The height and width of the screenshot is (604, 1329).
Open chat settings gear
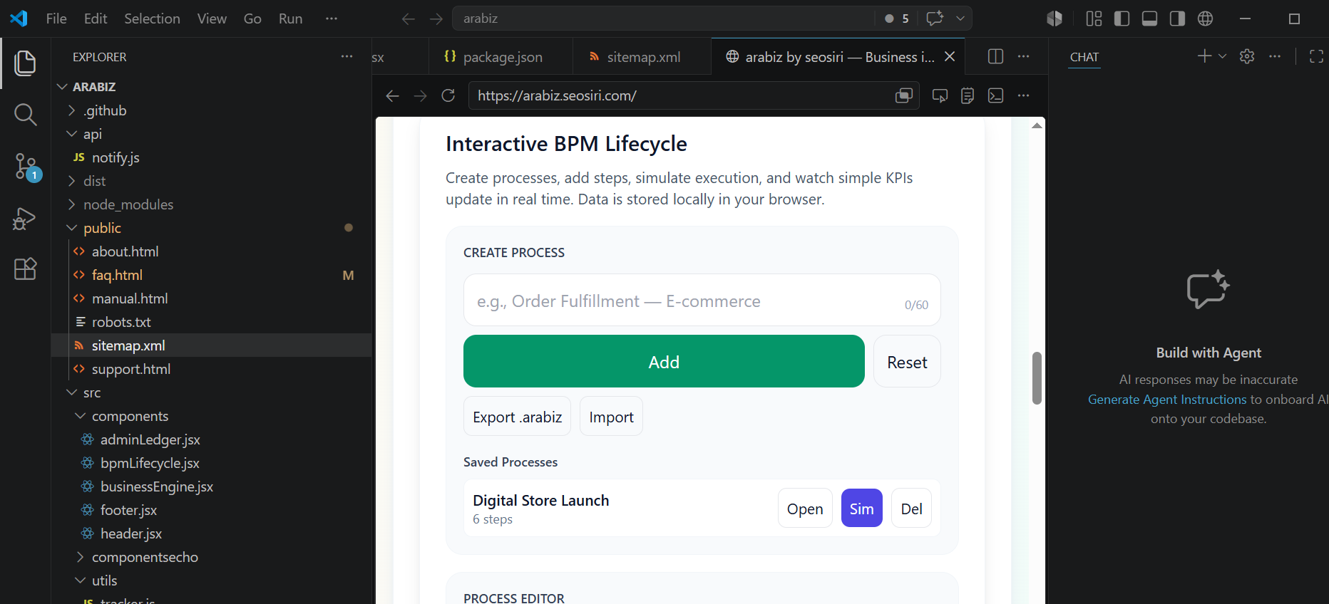[1247, 56]
